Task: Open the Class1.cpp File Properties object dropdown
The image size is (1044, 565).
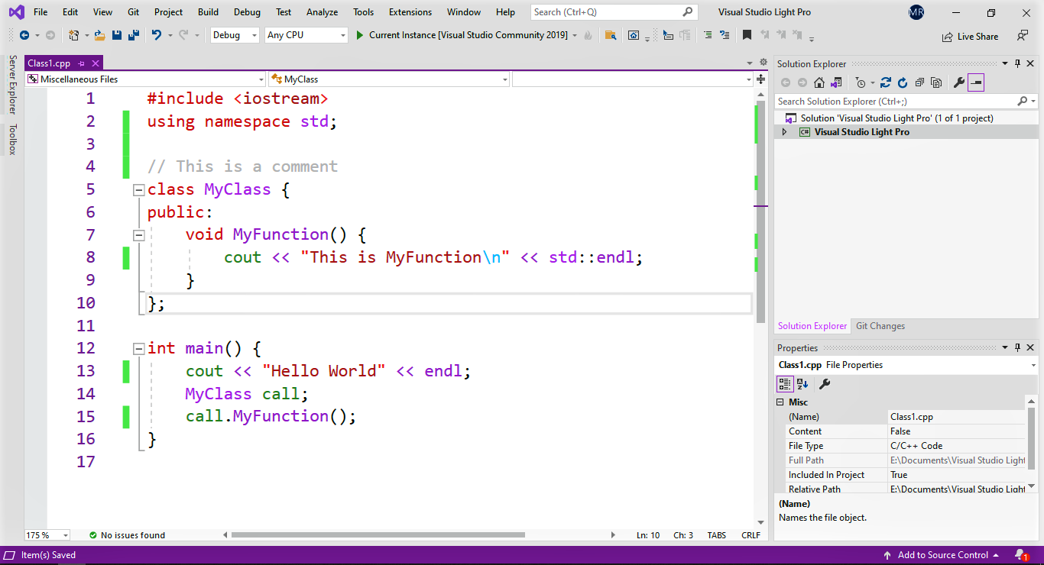Action: point(907,365)
